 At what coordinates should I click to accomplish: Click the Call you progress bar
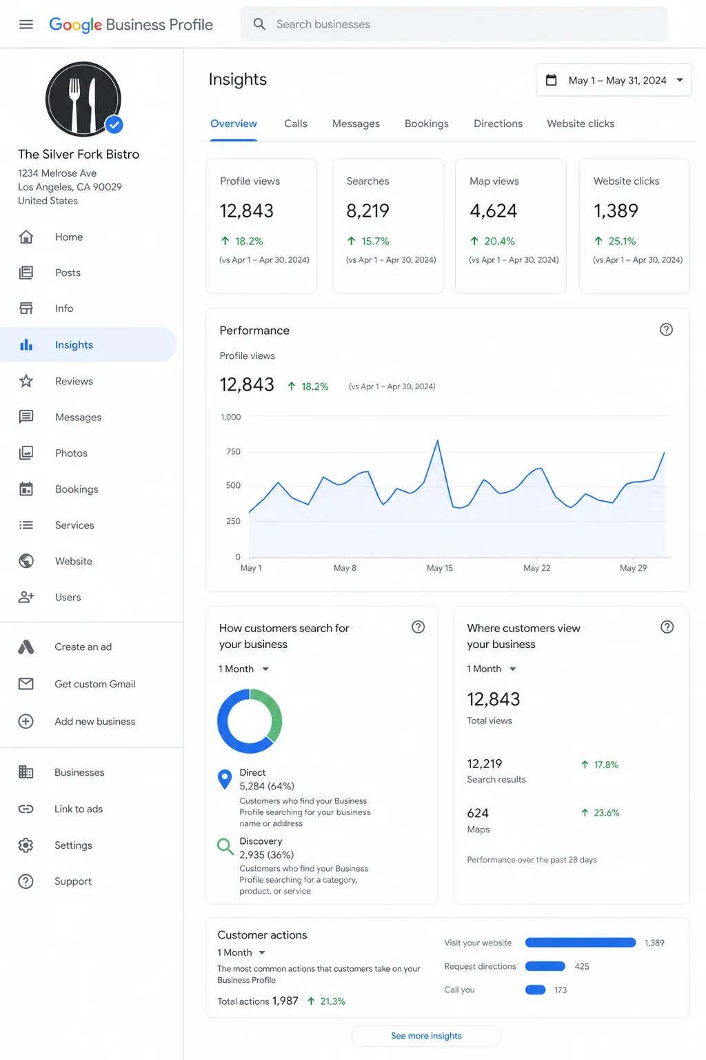tap(536, 990)
